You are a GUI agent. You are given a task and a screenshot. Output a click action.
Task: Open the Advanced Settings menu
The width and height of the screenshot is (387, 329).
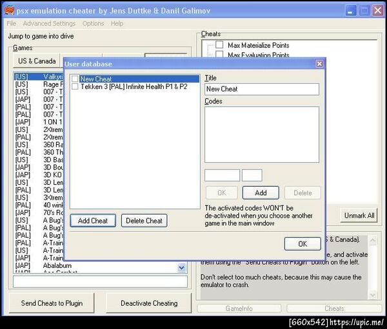click(49, 23)
